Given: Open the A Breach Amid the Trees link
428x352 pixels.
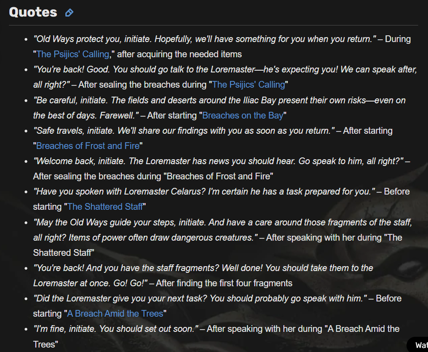Looking at the screenshot, I should (115, 314).
